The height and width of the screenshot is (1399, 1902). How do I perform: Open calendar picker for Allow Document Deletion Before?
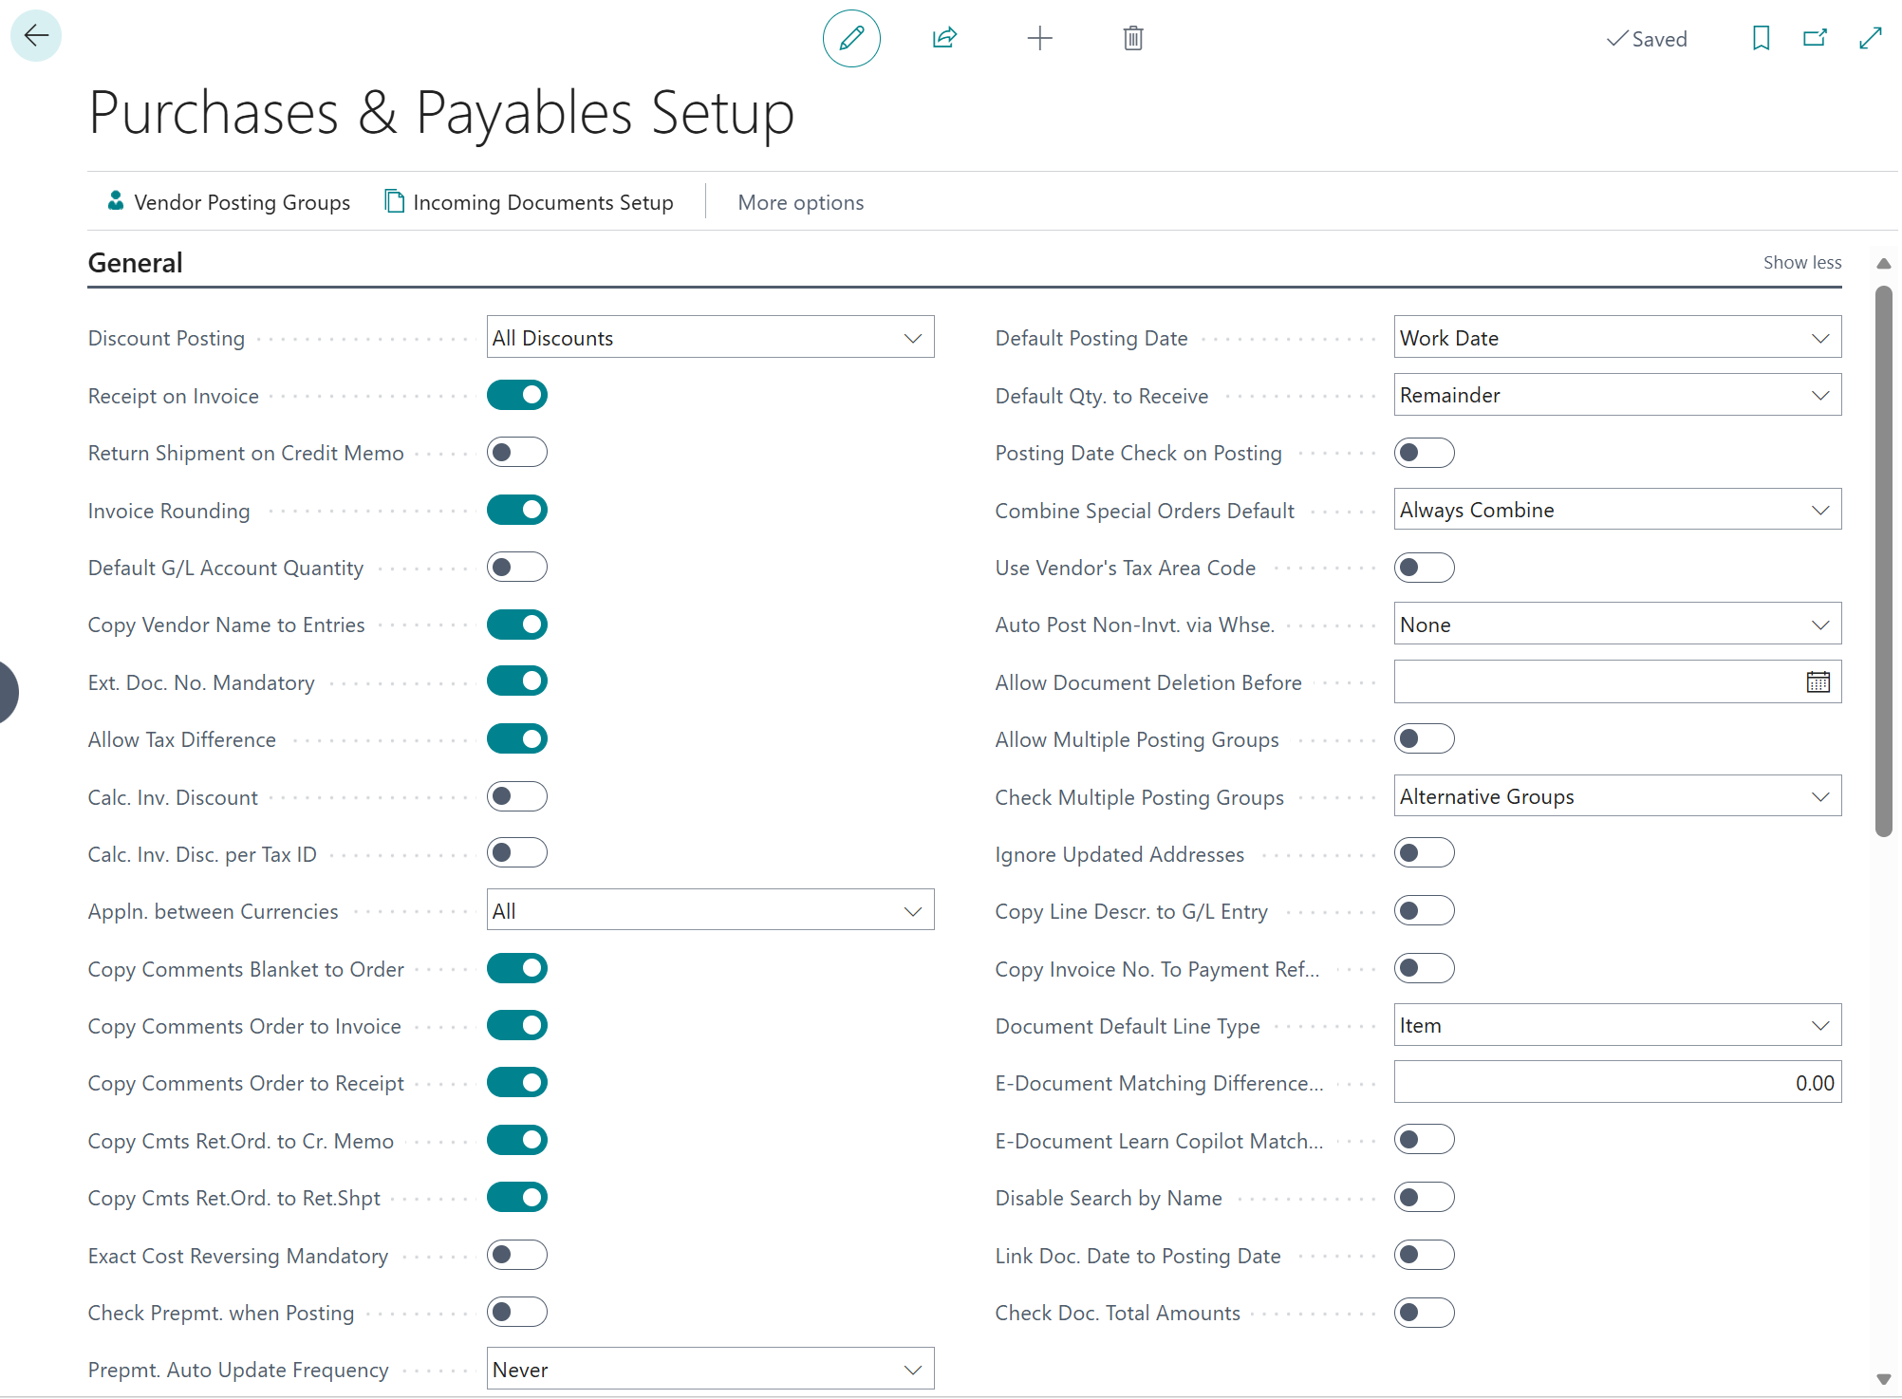coord(1818,682)
